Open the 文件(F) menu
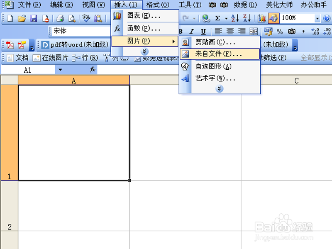This screenshot has height=249, width=332. (29, 5)
